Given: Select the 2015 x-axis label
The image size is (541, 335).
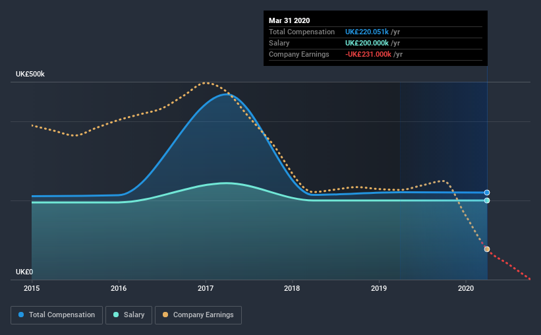Looking at the screenshot, I should pos(32,288).
